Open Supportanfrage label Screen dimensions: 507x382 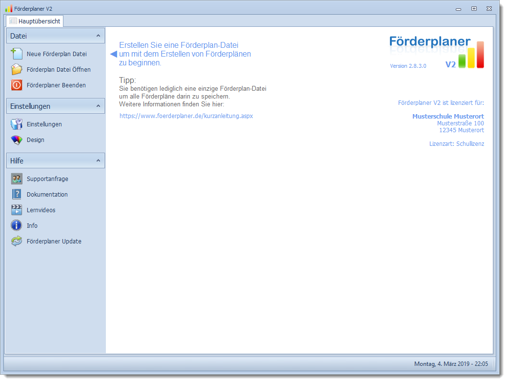point(47,179)
